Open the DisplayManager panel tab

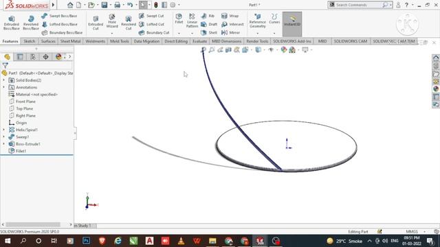[x=58, y=57]
